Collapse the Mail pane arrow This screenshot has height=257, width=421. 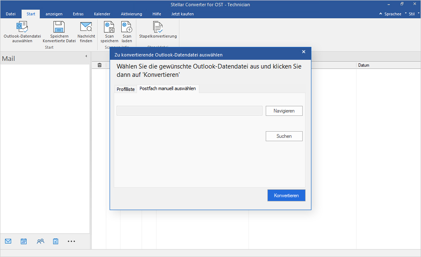coord(86,56)
